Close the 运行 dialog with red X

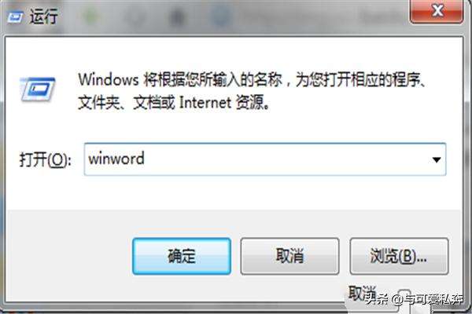coord(437,11)
